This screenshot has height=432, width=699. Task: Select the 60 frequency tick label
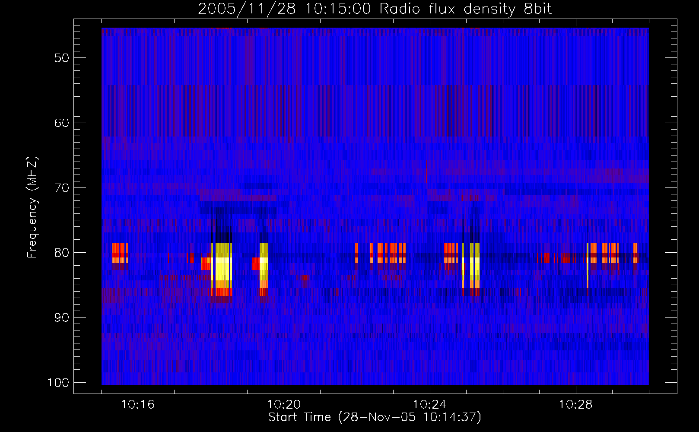click(61, 123)
